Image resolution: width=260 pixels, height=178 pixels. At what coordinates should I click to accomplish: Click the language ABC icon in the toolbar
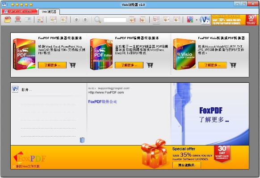[x=190, y=20]
